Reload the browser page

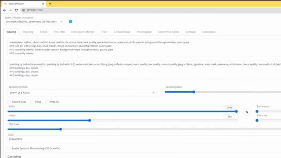pyautogui.click(x=16, y=10)
